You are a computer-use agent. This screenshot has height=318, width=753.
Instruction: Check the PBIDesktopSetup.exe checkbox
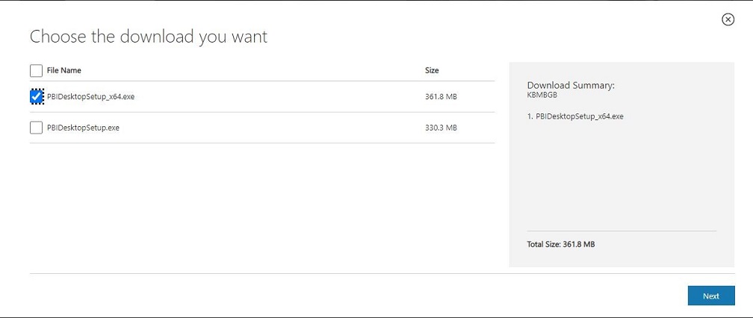point(36,128)
